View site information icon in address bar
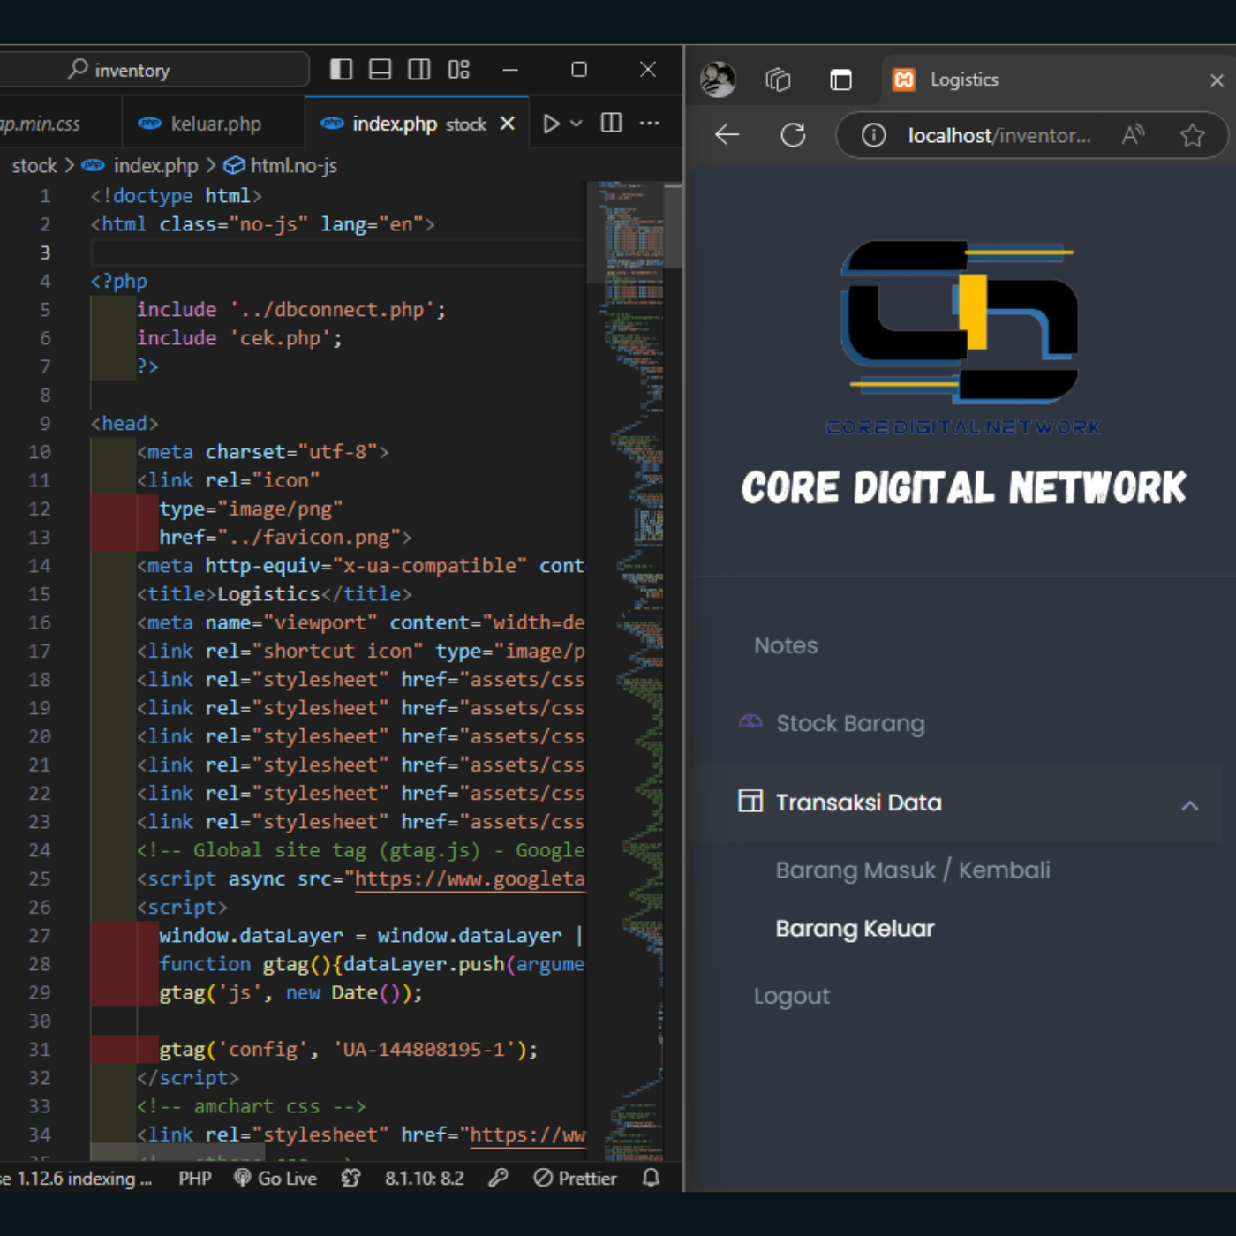This screenshot has height=1236, width=1236. 873,135
